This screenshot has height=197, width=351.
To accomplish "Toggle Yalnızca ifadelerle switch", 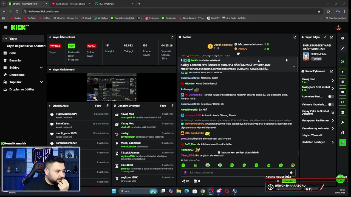I will point(331,105).
